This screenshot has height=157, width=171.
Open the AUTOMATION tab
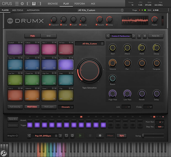tap(33, 10)
